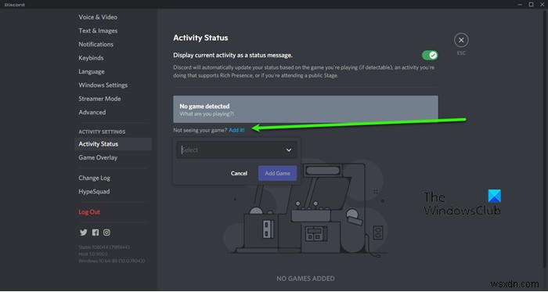Click the Stable version info text
Screen dimensions: 548x292
pyautogui.click(x=104, y=247)
